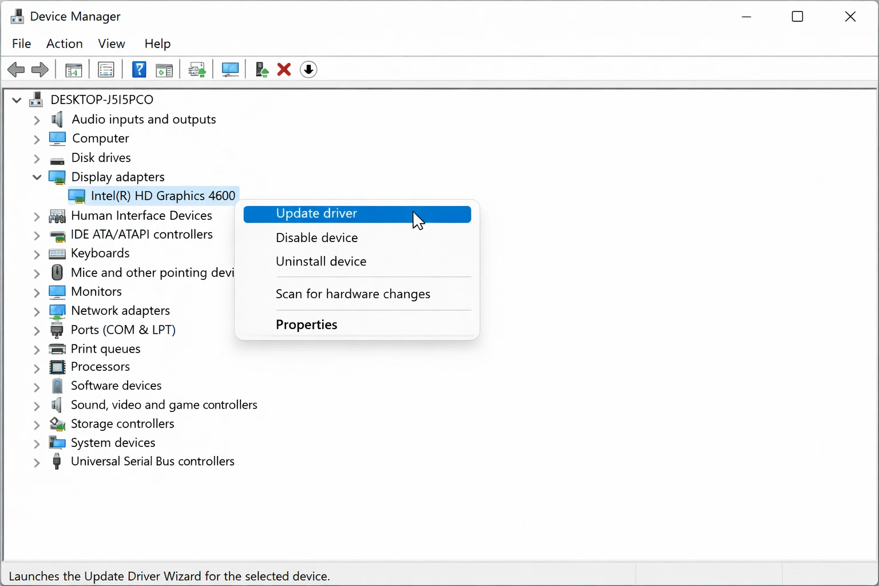The width and height of the screenshot is (879, 586).
Task: Click the Forward arrow in the toolbar
Action: pos(39,70)
